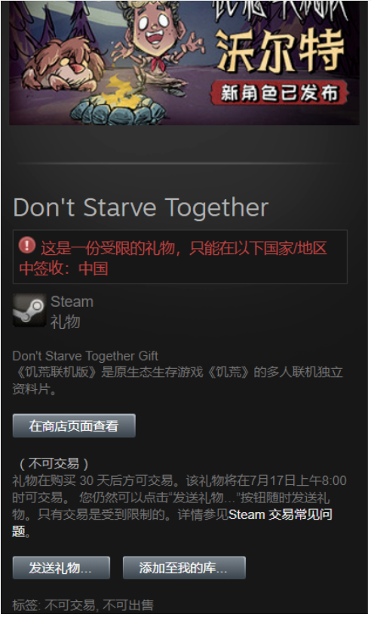The height and width of the screenshot is (617, 371).
Task: Open the Steam 交易常见问题 link
Action: (173, 523)
